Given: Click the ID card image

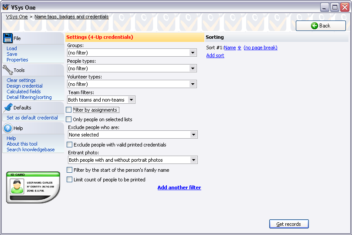Looking at the screenshot, I should pyautogui.click(x=33, y=187).
